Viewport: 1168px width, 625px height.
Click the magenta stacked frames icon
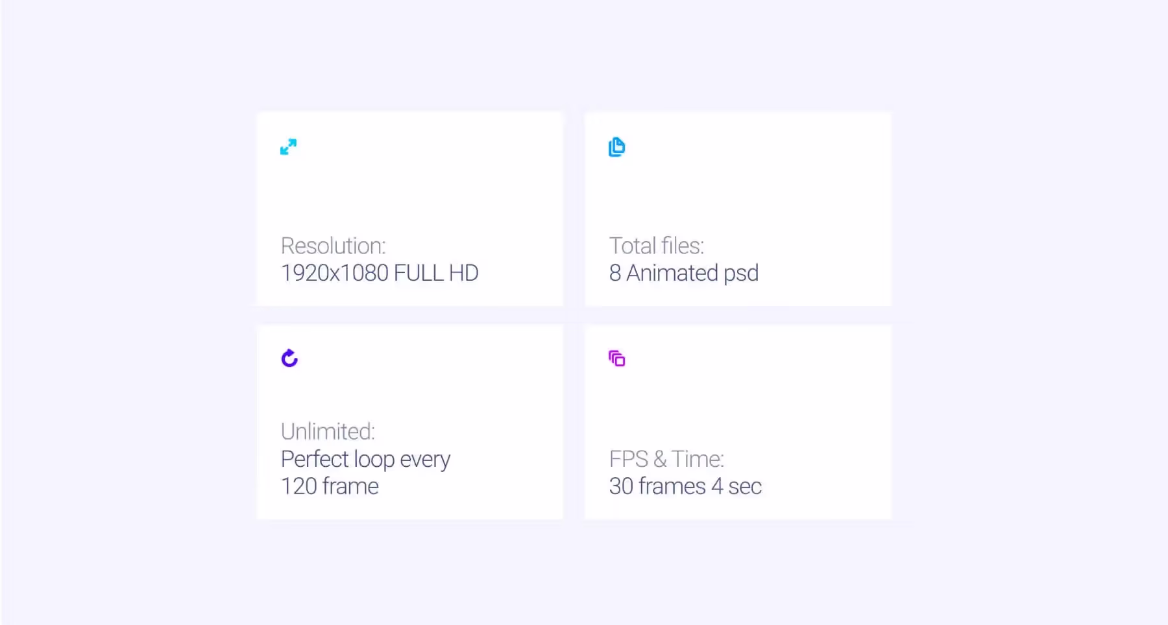tap(616, 359)
